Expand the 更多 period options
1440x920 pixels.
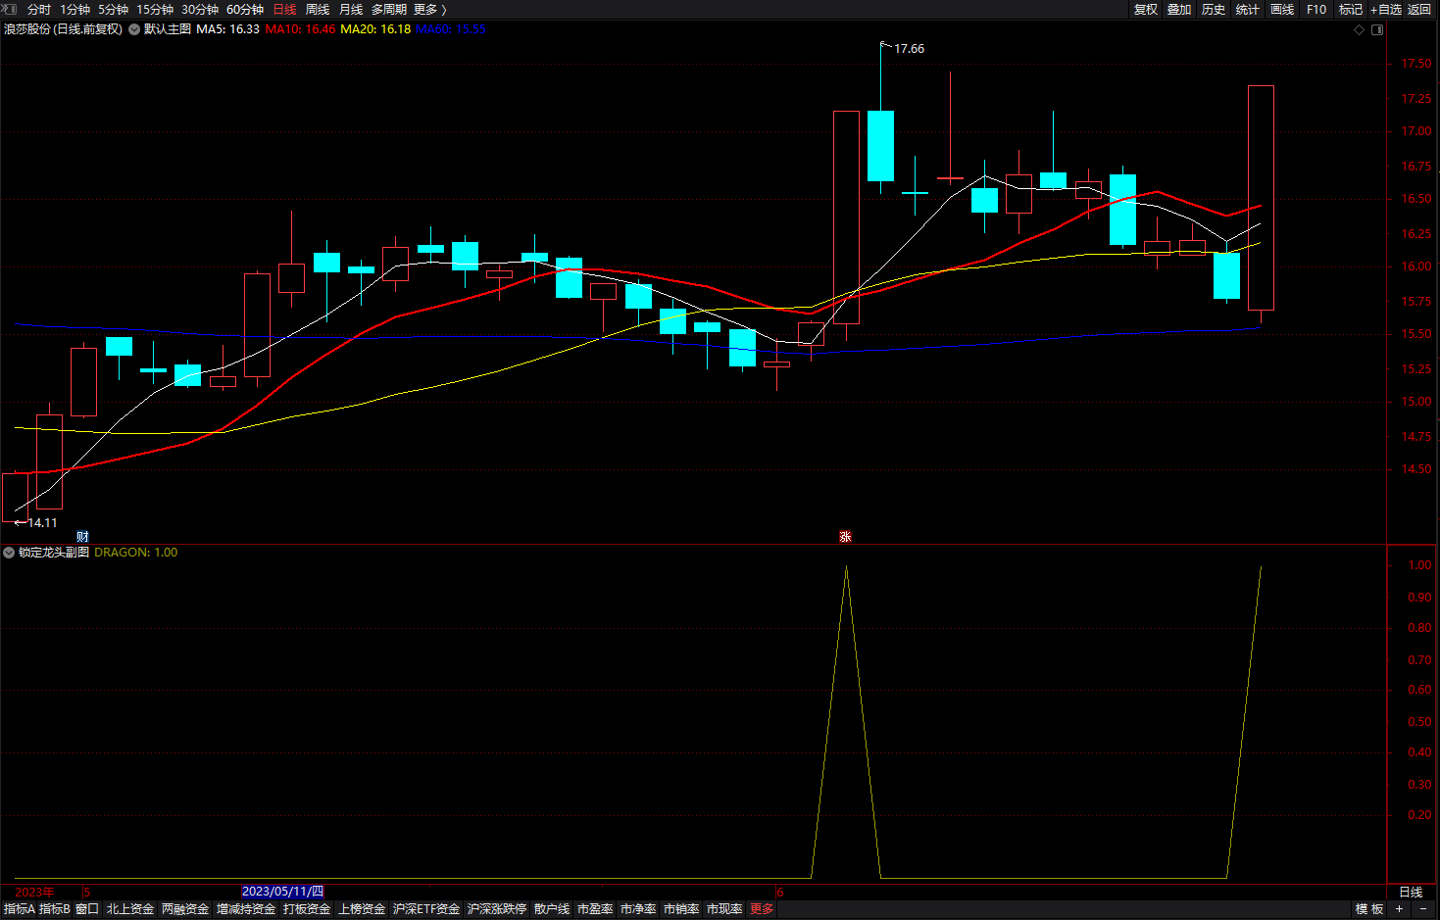click(x=429, y=9)
